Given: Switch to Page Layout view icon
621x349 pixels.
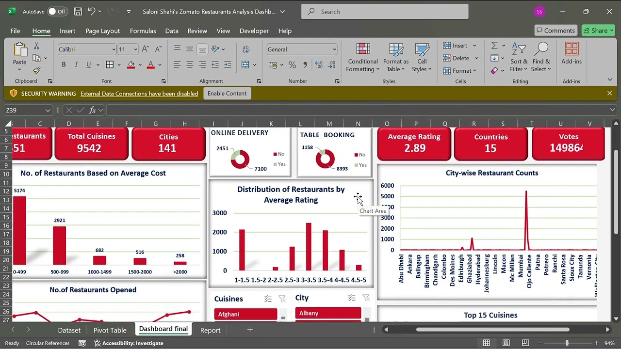Looking at the screenshot, I should [506, 343].
